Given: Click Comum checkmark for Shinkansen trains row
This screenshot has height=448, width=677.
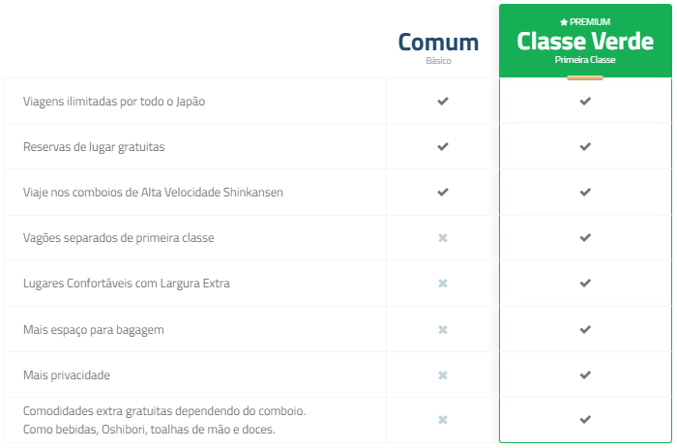Looking at the screenshot, I should pyautogui.click(x=442, y=192).
